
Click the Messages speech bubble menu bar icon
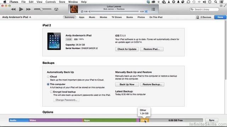pos(188,2)
